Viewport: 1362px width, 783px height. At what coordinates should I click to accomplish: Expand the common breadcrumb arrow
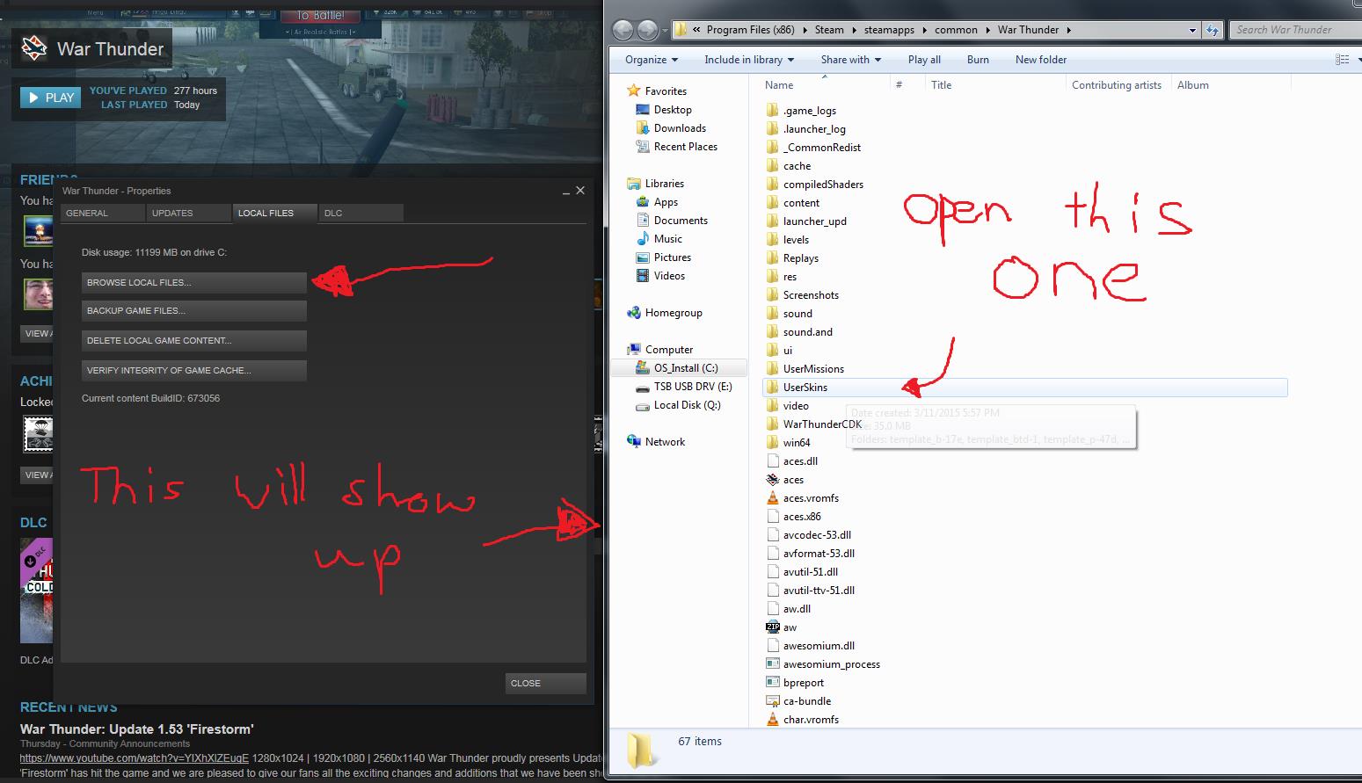click(987, 30)
